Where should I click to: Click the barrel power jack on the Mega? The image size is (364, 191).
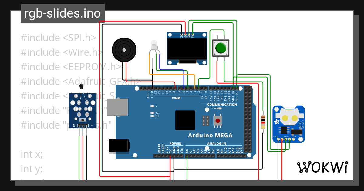point(120,146)
